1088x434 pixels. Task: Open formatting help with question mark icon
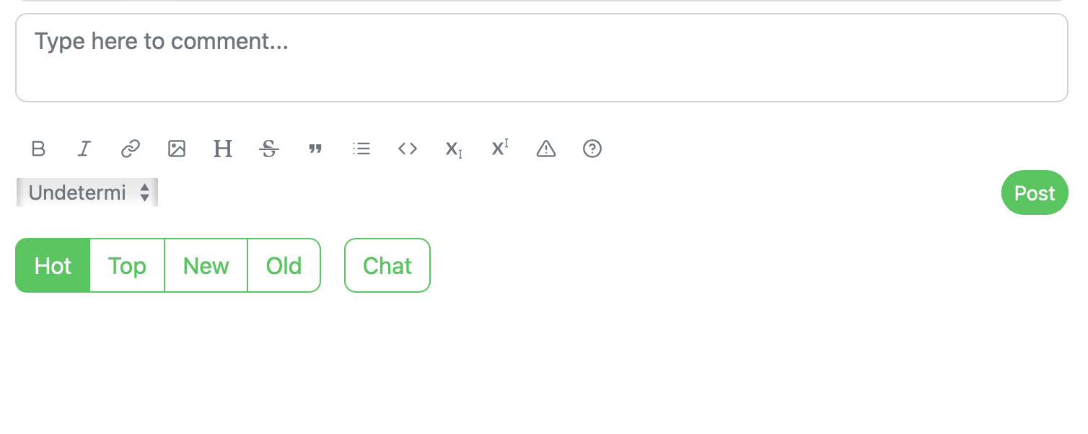(592, 149)
